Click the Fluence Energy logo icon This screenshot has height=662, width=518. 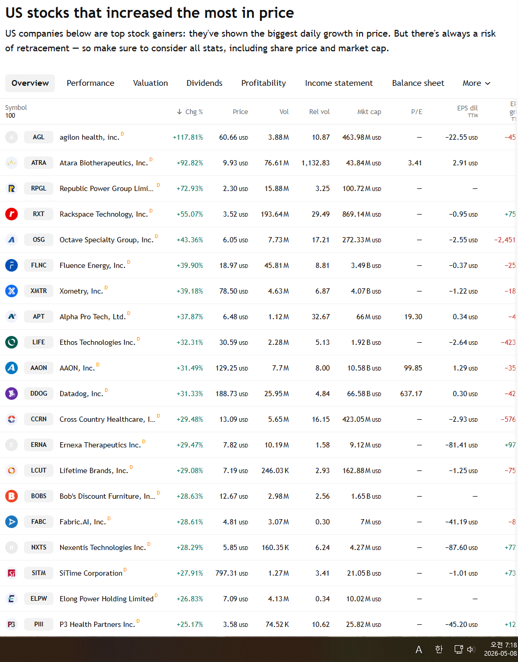[12, 265]
